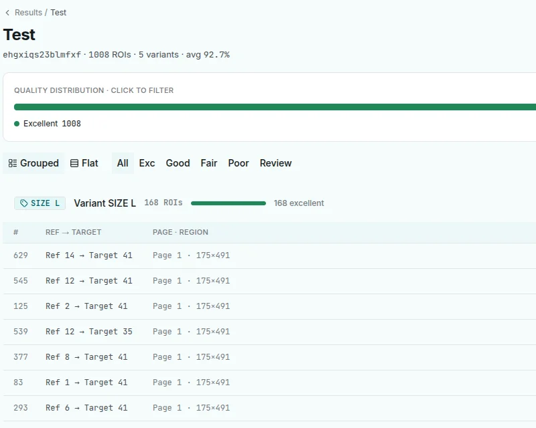Click the green Excellent legend dot

[17, 124]
